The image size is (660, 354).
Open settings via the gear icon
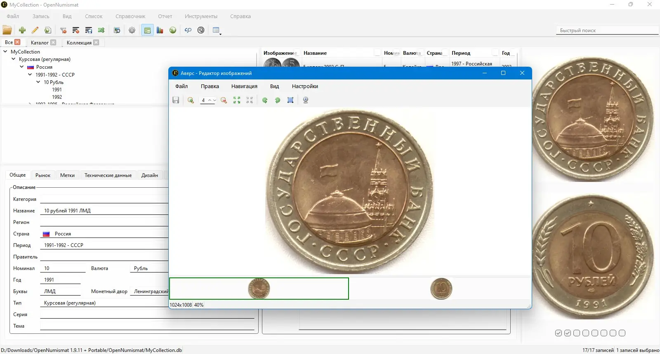click(x=132, y=30)
